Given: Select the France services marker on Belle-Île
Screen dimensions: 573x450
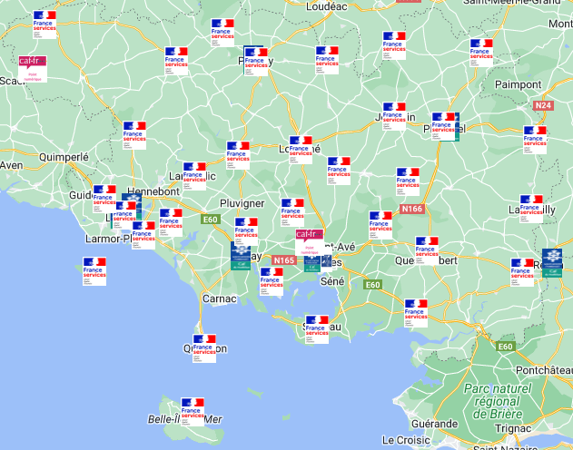Looking at the screenshot, I should click(193, 412).
